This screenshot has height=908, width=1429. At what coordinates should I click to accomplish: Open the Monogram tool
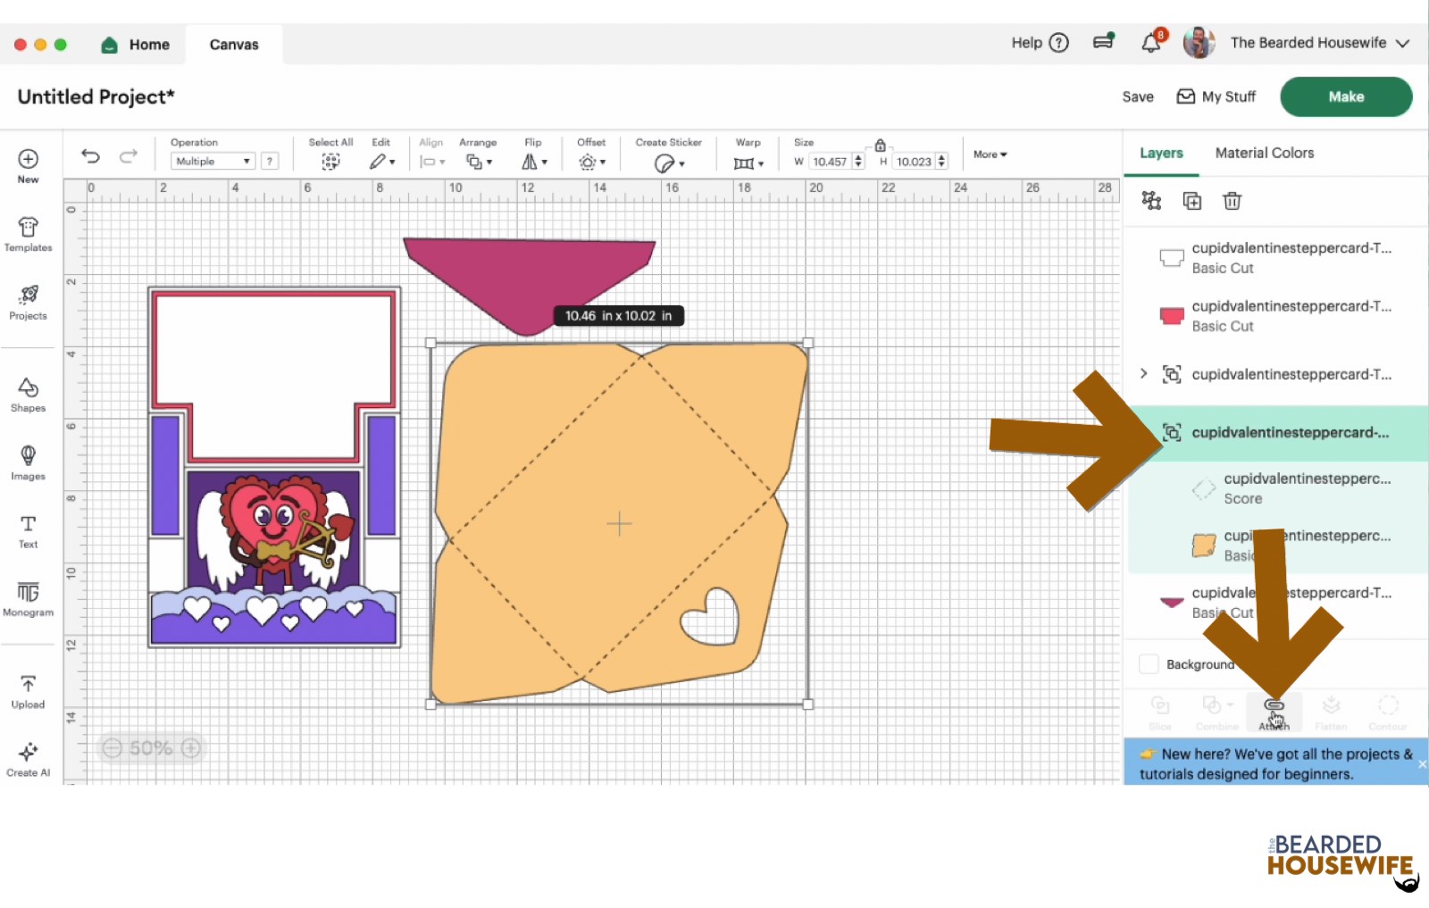28,596
